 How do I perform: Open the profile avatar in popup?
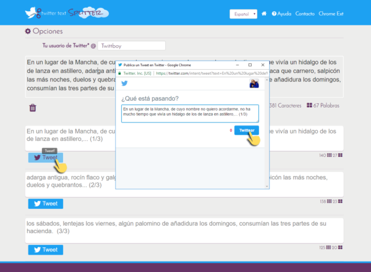(254, 83)
